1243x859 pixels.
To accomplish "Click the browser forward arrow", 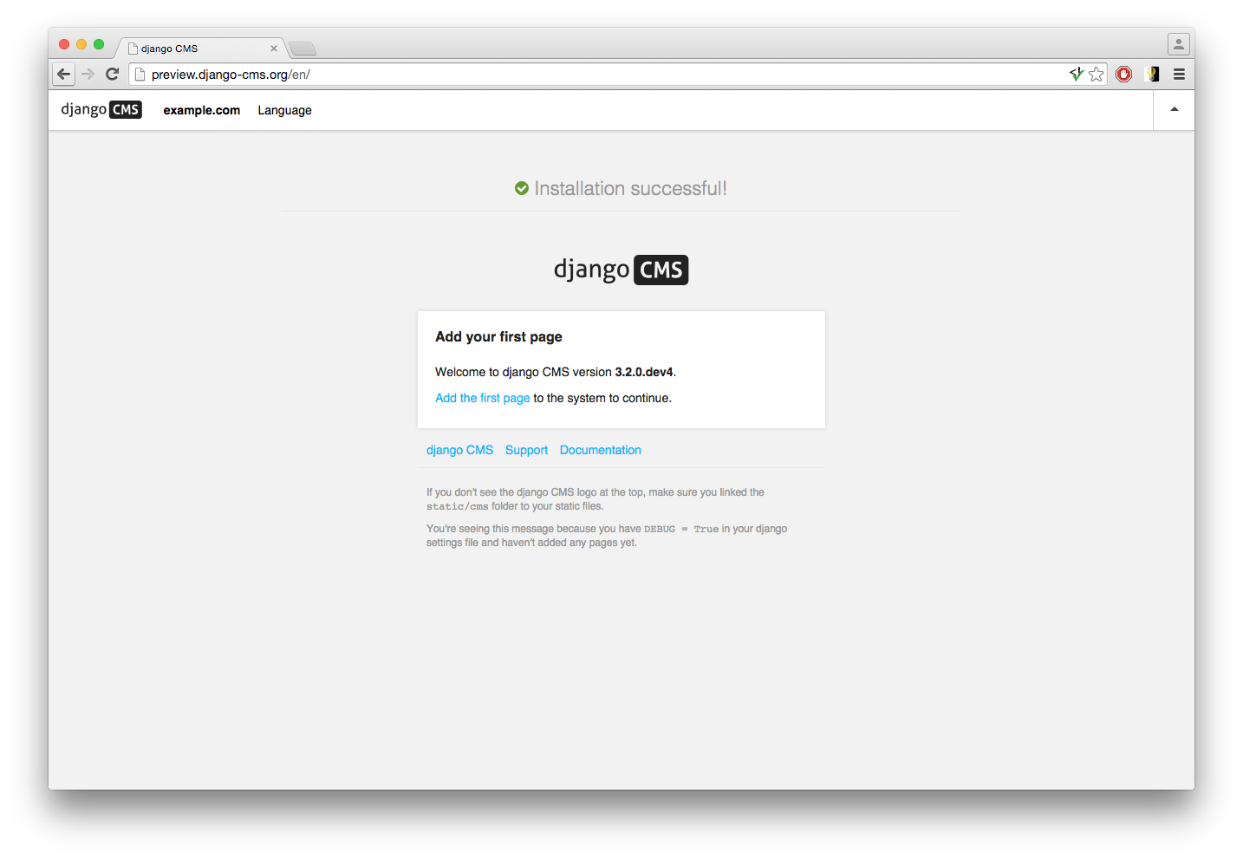I will click(x=88, y=75).
